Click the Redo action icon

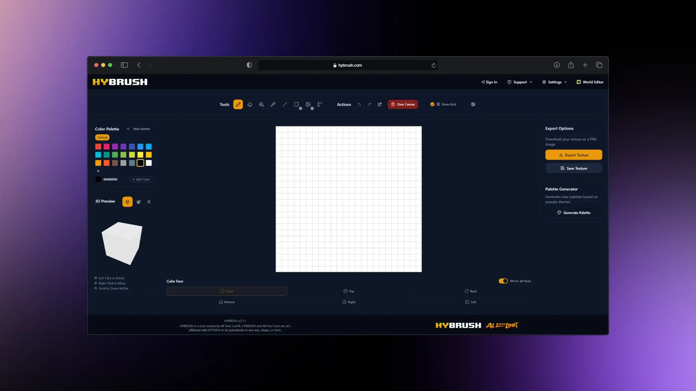[369, 104]
